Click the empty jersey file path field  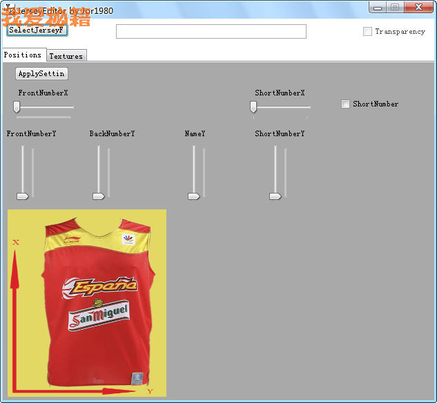pyautogui.click(x=211, y=32)
